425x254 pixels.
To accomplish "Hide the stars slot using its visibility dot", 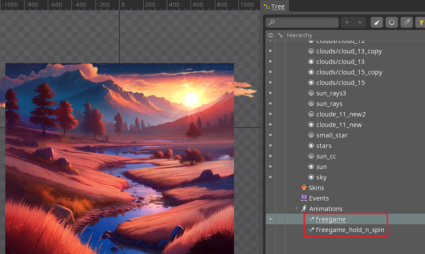I will coord(270,145).
